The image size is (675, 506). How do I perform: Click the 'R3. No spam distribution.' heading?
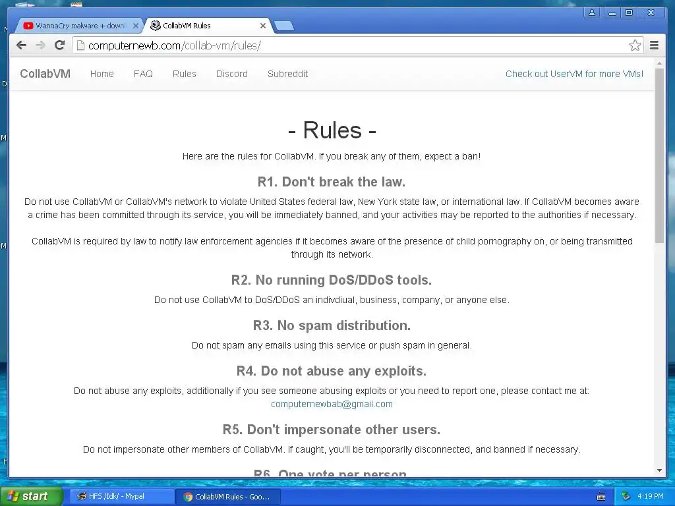point(332,325)
